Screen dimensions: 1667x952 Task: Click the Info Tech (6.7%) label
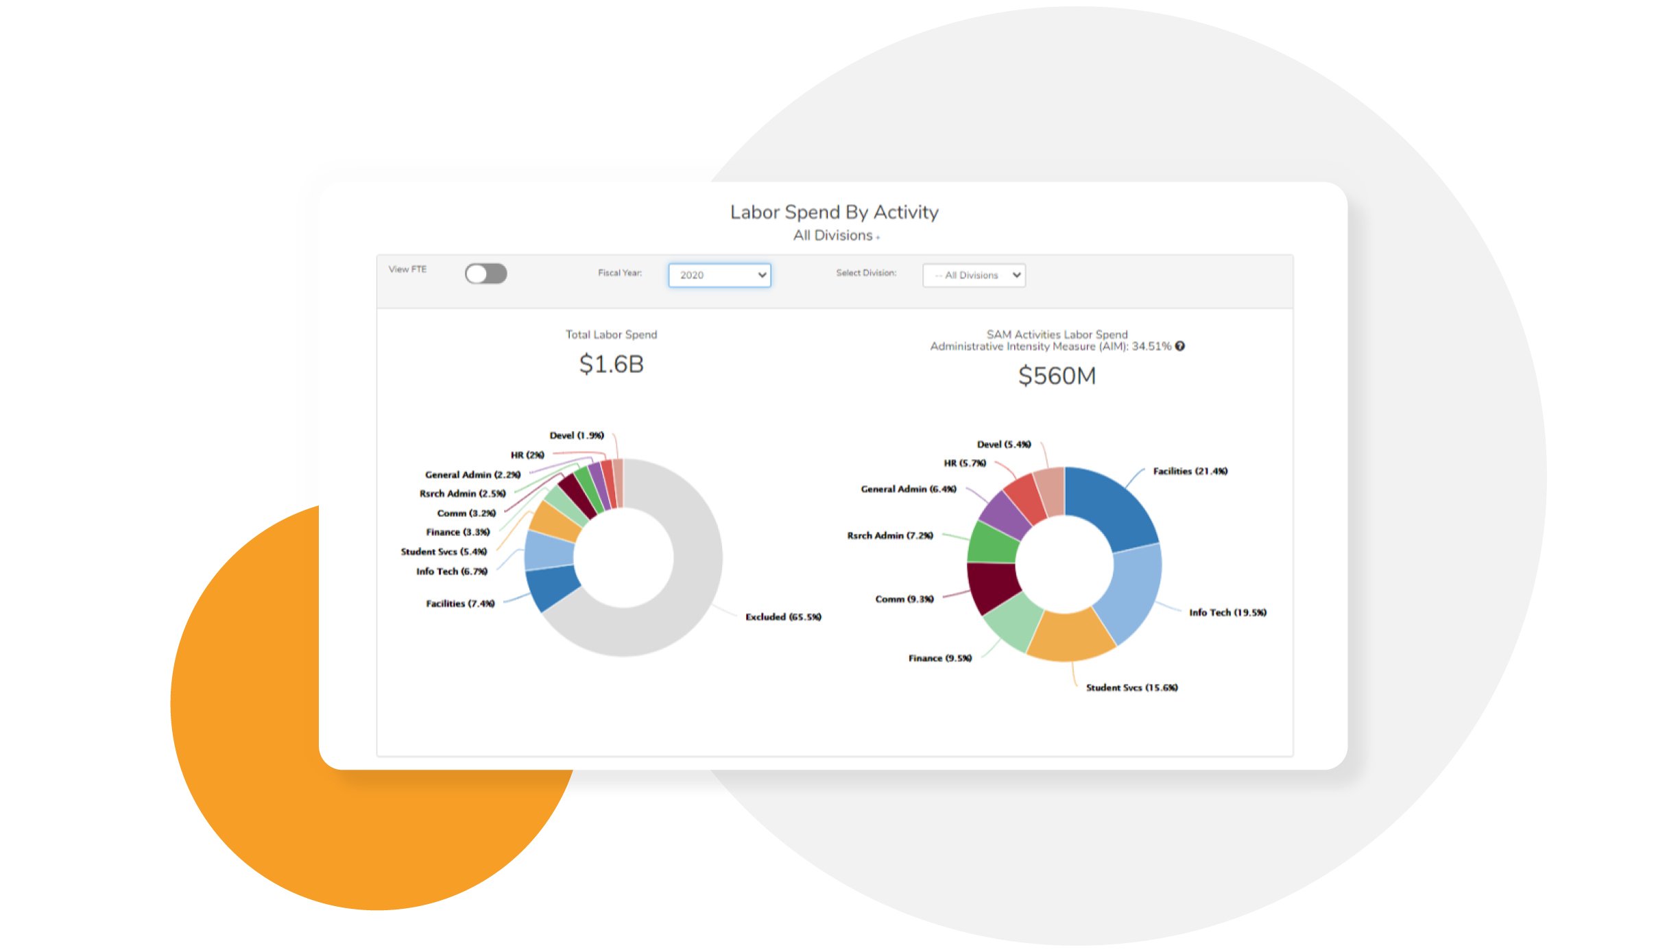pyautogui.click(x=451, y=572)
